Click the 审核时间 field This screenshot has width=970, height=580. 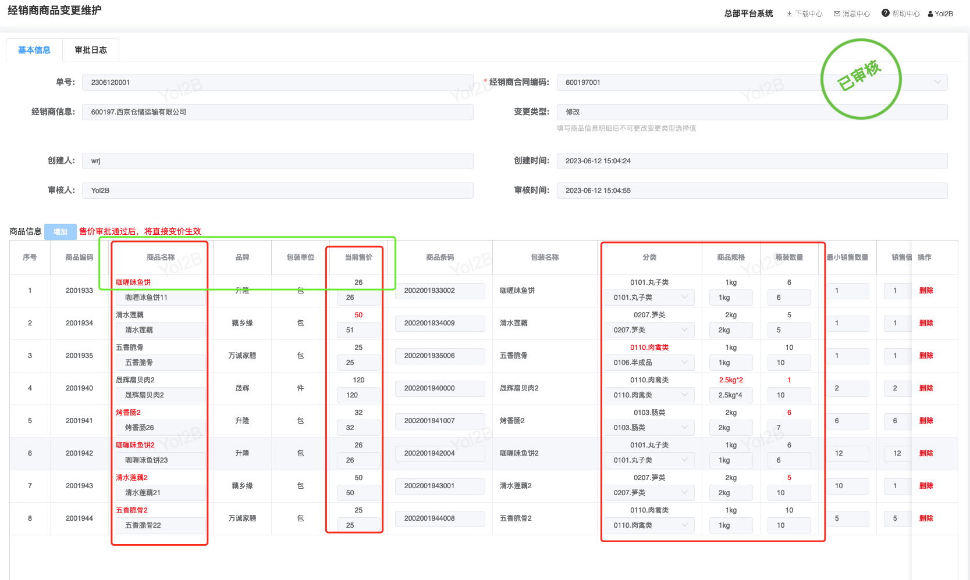[x=752, y=191]
